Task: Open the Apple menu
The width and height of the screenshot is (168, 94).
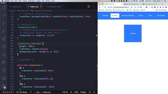Action: pos(2,1)
